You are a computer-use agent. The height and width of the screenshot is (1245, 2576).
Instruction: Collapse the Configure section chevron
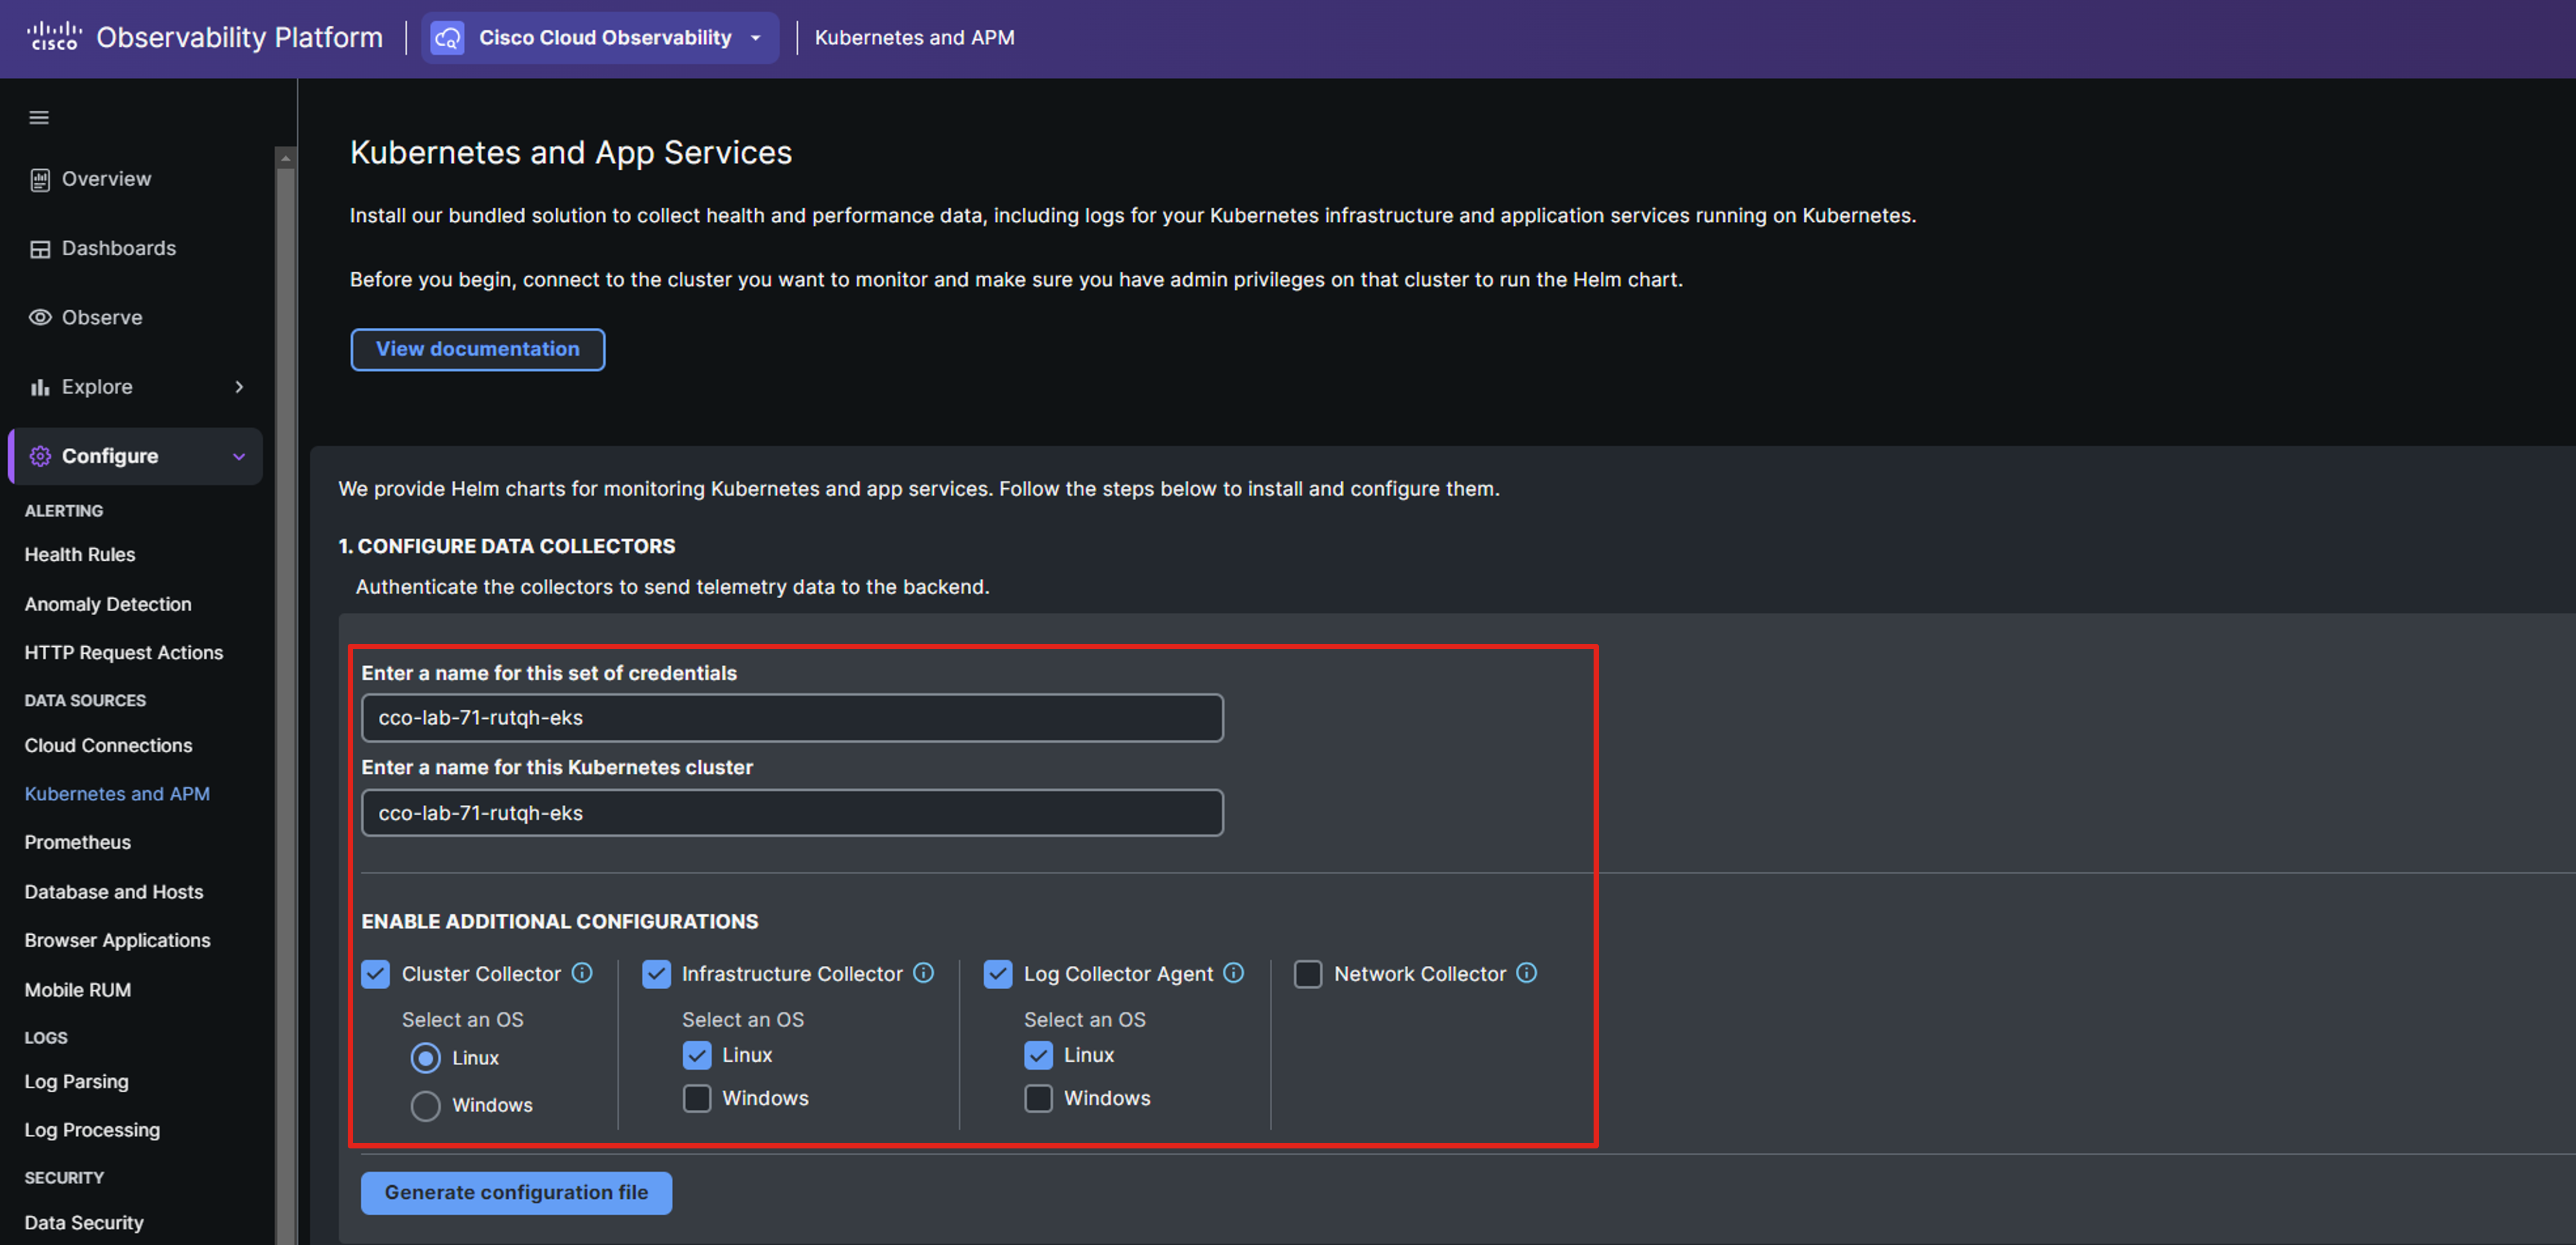239,456
